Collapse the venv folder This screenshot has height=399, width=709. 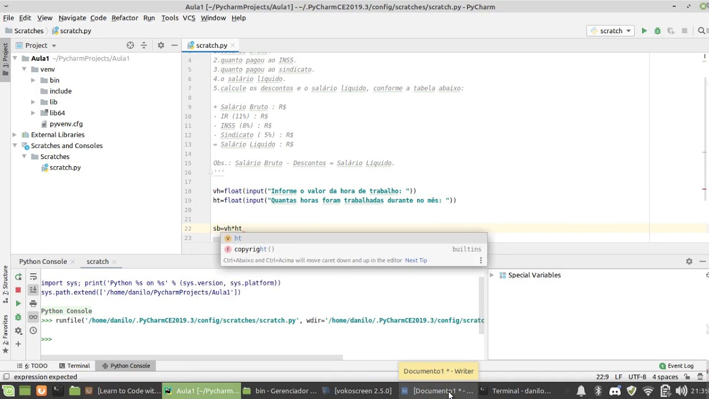coord(24,69)
